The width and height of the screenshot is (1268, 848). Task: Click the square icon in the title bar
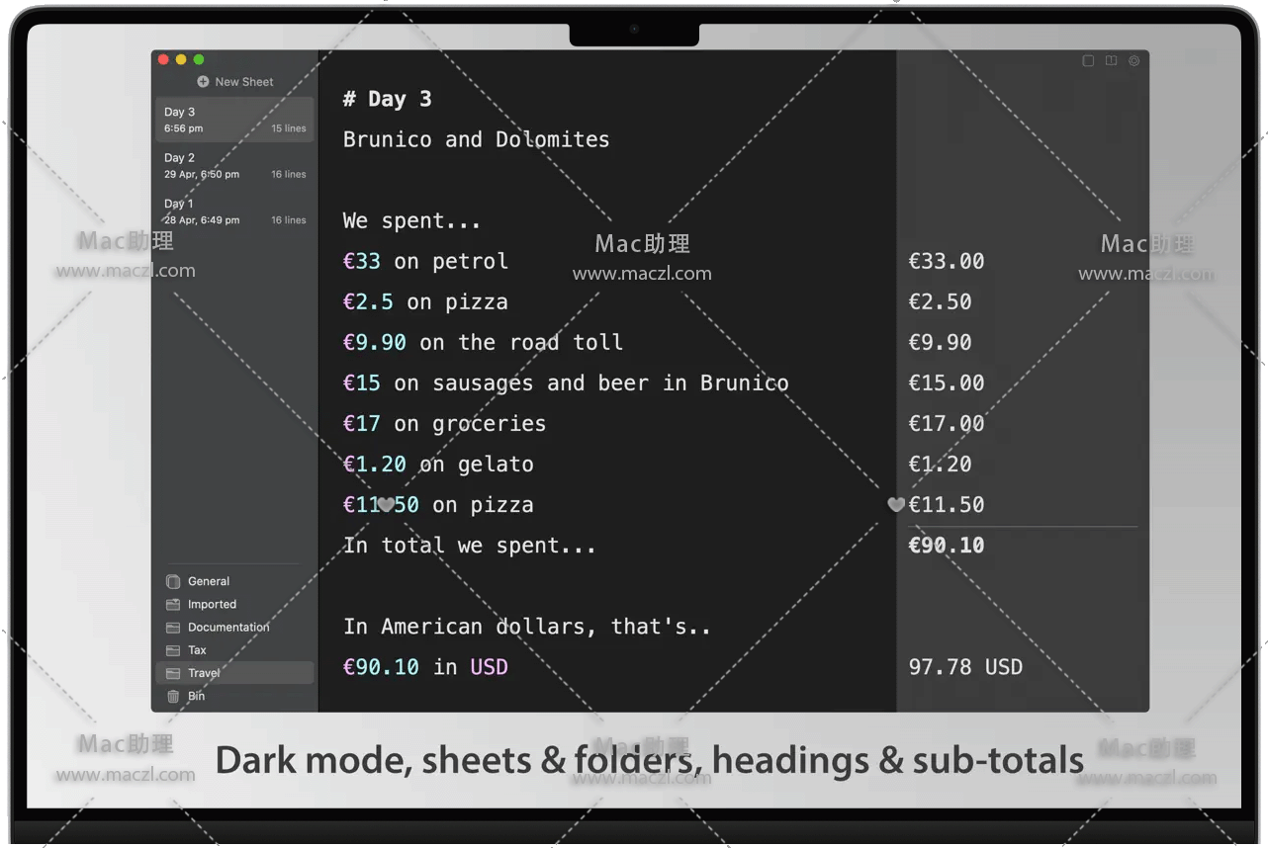coord(1088,61)
